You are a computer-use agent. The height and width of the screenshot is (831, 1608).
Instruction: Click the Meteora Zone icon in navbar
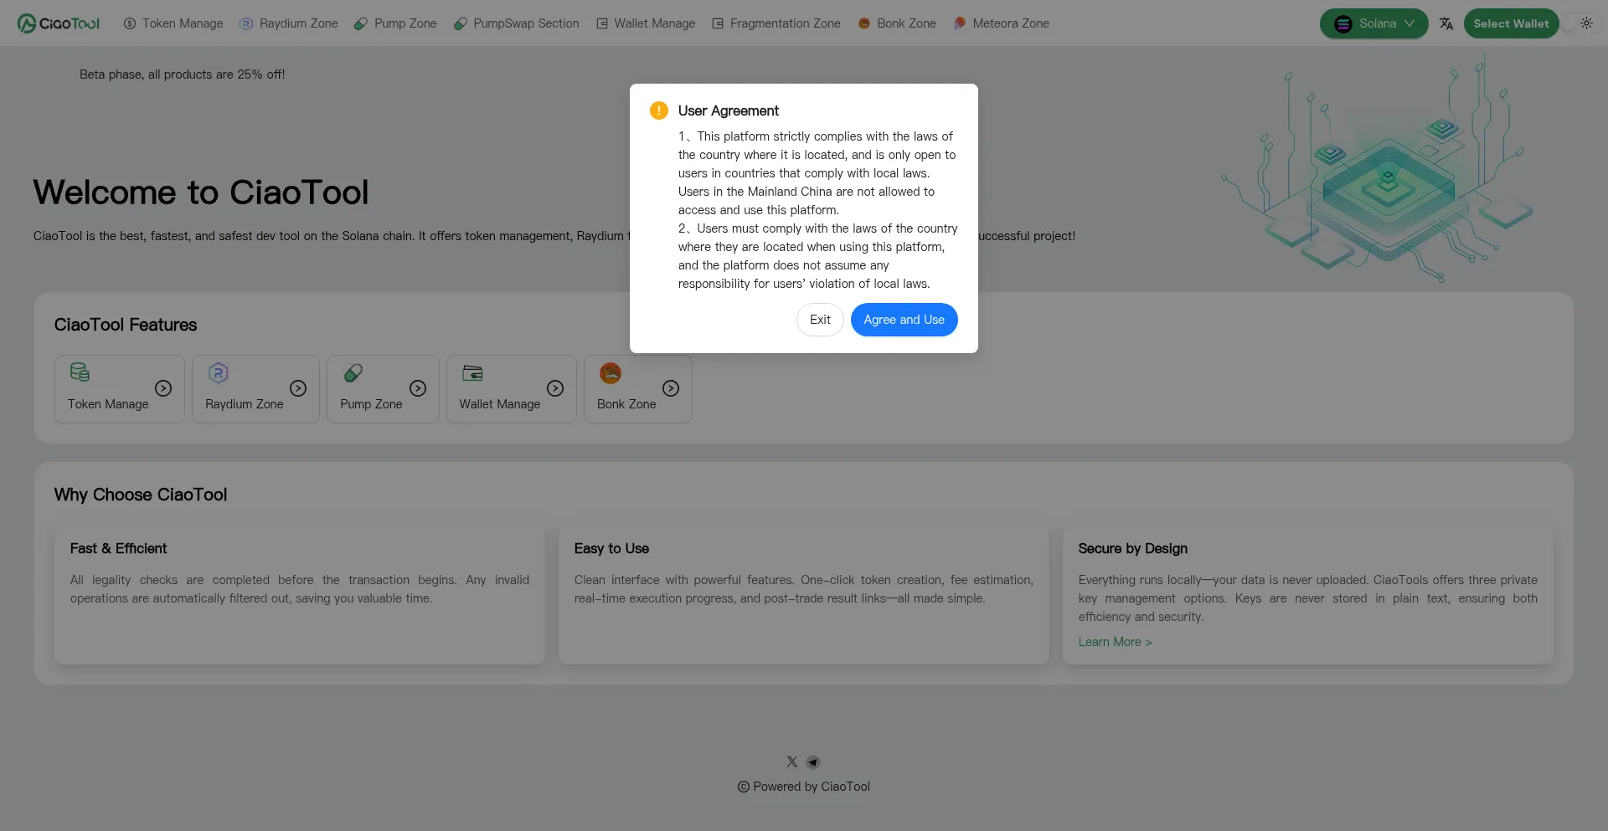[x=960, y=23]
